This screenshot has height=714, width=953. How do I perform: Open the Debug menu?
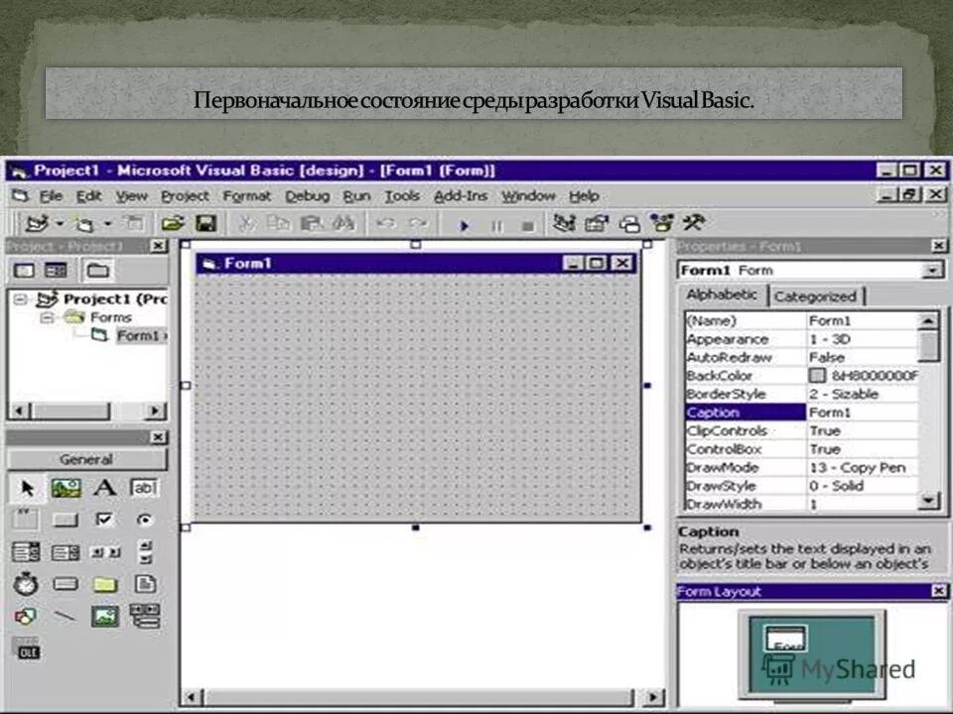point(307,196)
